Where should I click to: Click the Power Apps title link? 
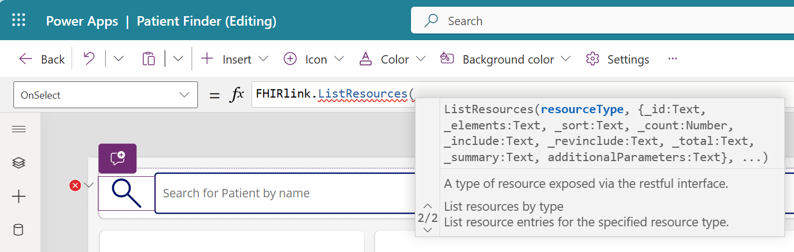point(82,21)
